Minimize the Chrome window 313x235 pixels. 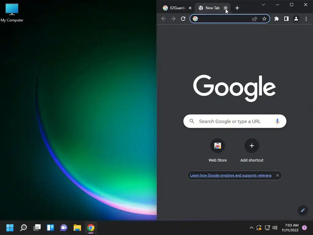[x=278, y=5]
